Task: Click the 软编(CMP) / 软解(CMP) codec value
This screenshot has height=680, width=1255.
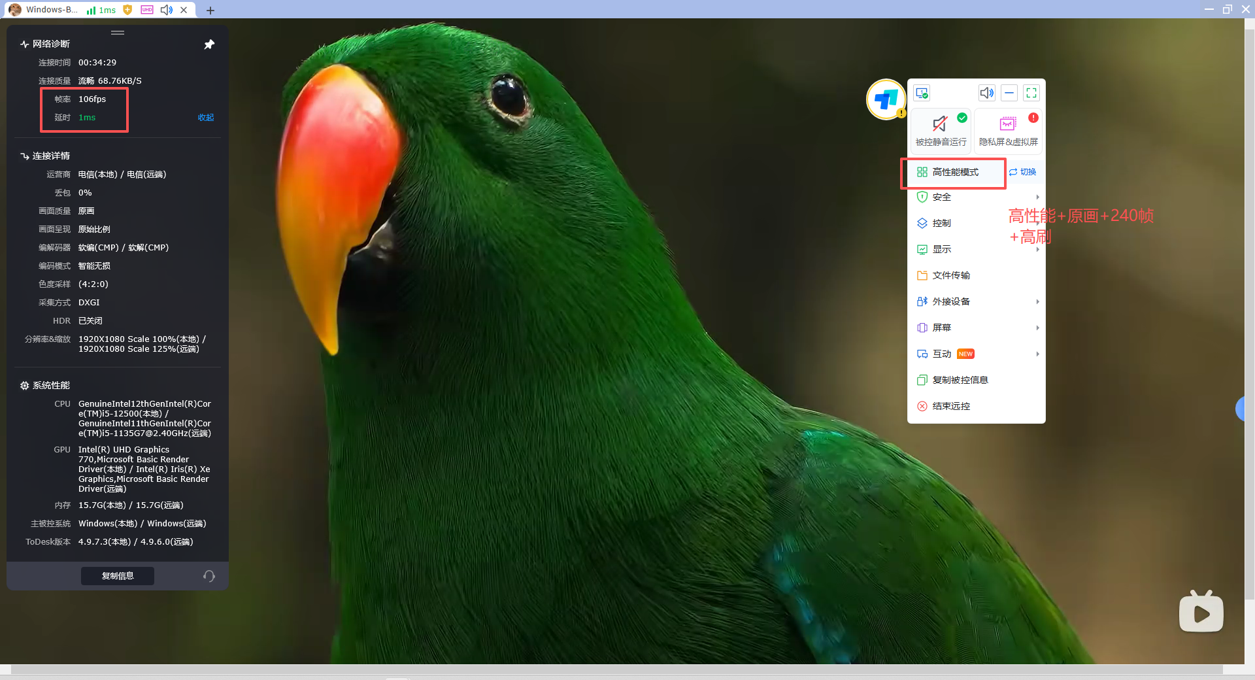Action: [124, 248]
